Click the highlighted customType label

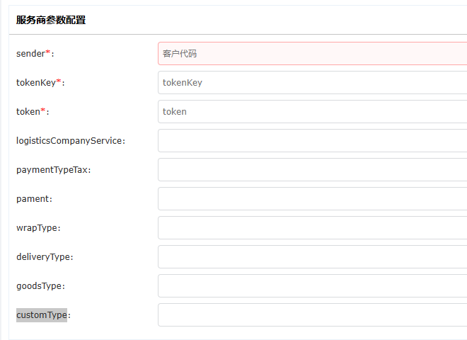[42, 314]
